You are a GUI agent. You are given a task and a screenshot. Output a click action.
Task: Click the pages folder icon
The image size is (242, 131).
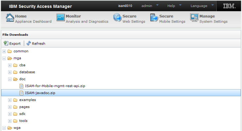15,107
